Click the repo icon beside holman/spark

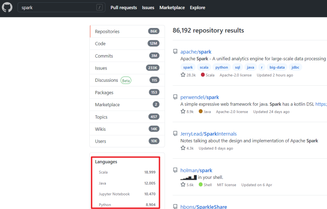click(175, 170)
